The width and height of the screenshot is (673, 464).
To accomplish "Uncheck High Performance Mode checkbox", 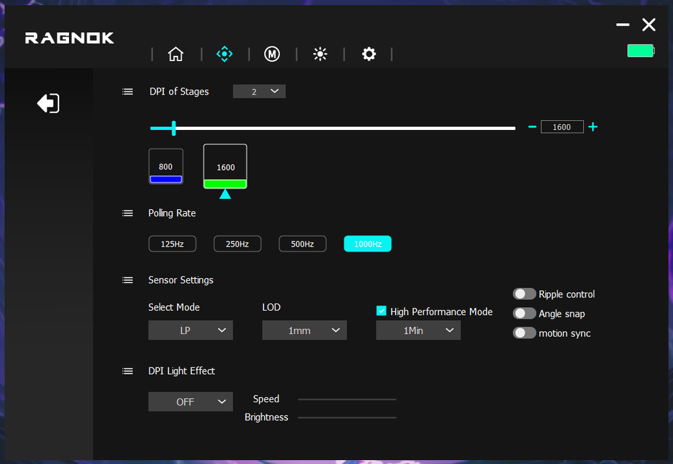I will [381, 311].
